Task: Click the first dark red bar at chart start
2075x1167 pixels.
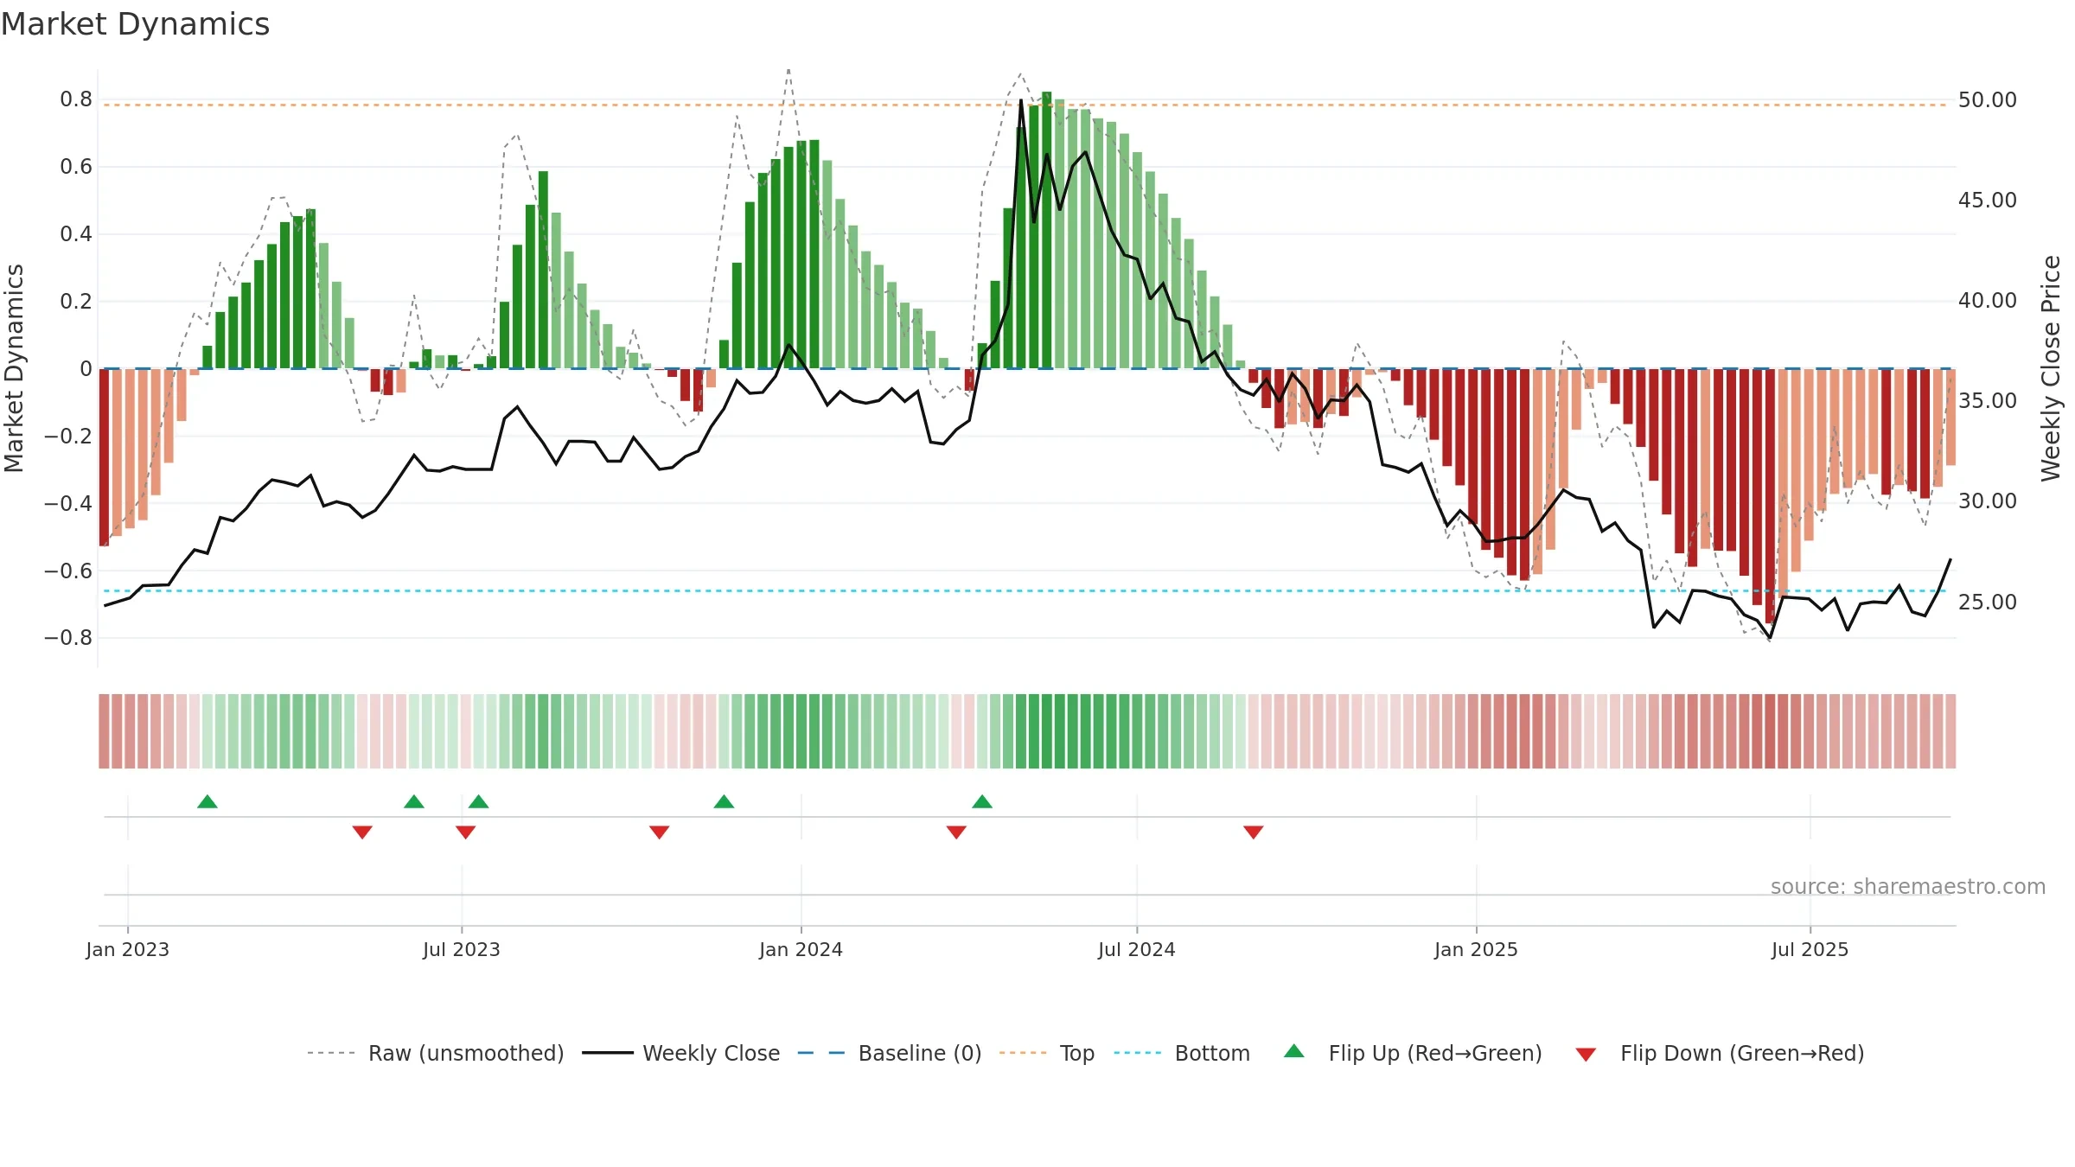Action: 104,457
